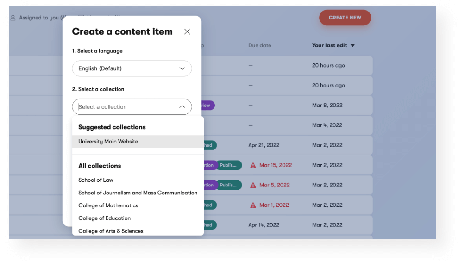
Task: Select School of Law collection
Action: coord(96,180)
